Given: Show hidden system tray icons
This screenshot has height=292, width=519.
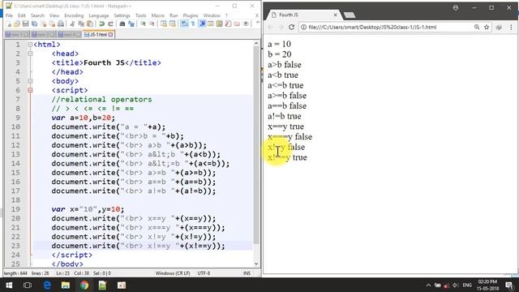Looking at the screenshot, I should click(x=428, y=285).
